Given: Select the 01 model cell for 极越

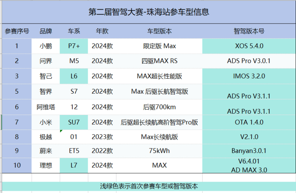Looking at the screenshot, I should click(x=74, y=137).
